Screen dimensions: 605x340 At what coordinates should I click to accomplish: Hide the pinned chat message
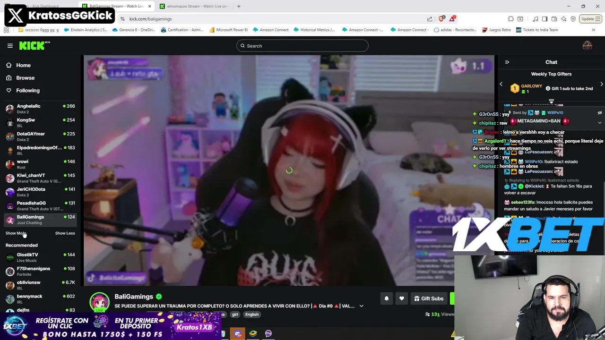point(600,113)
